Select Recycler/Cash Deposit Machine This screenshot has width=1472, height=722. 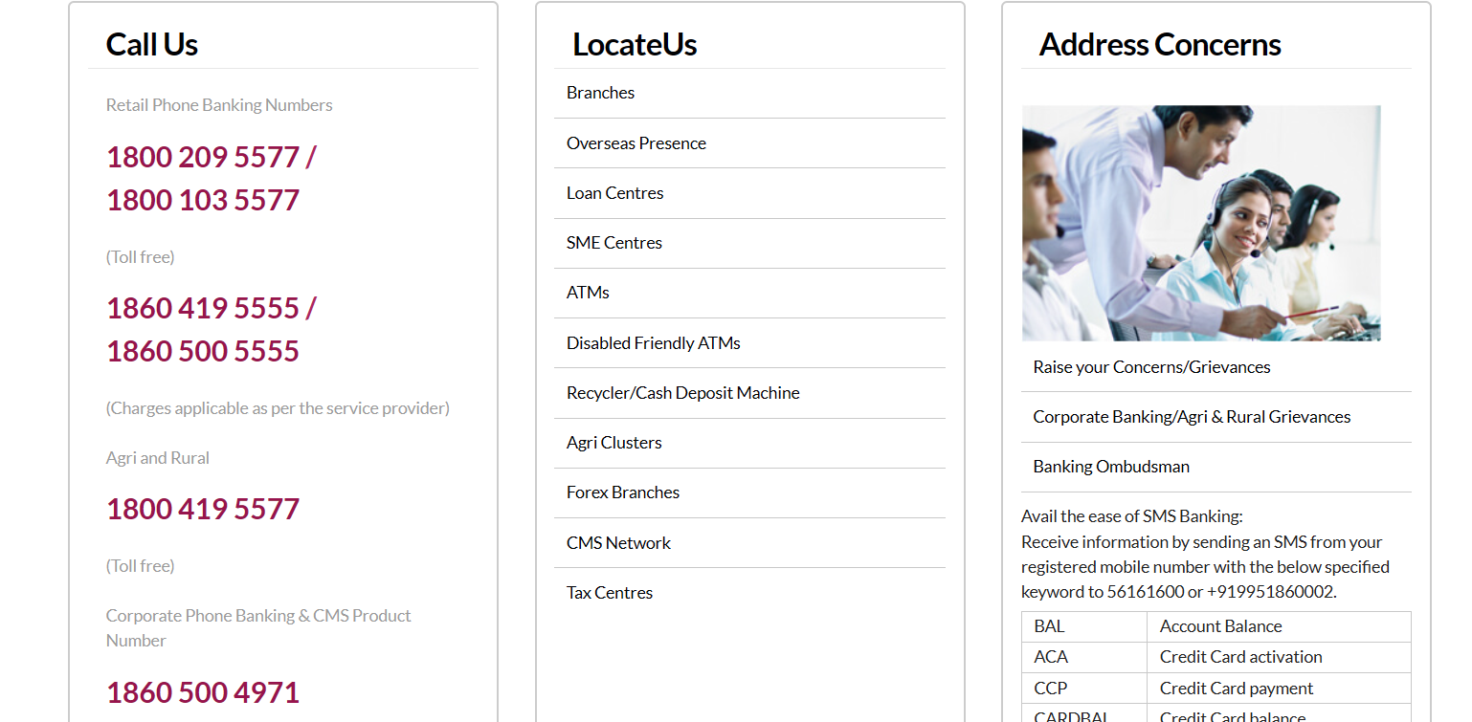coord(682,393)
